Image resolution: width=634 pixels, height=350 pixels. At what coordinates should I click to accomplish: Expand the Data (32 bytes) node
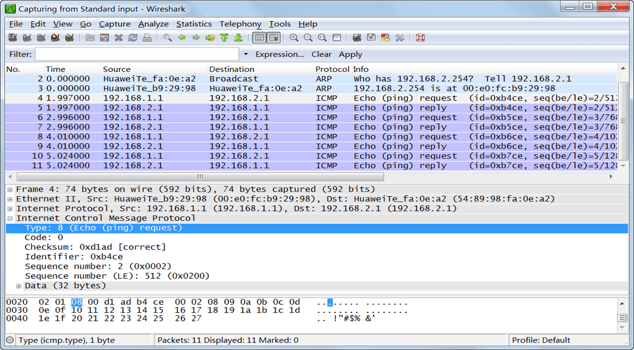point(19,286)
